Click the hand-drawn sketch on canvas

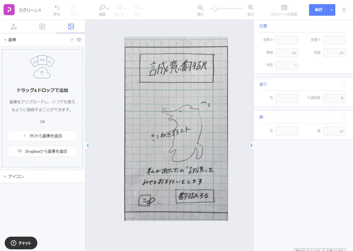point(176,129)
